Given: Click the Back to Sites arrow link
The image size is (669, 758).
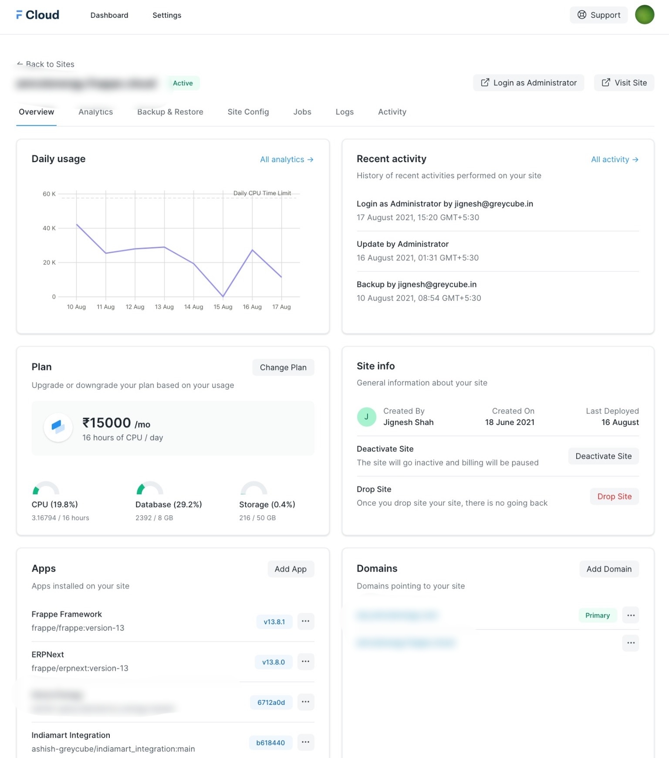Looking at the screenshot, I should tap(46, 64).
